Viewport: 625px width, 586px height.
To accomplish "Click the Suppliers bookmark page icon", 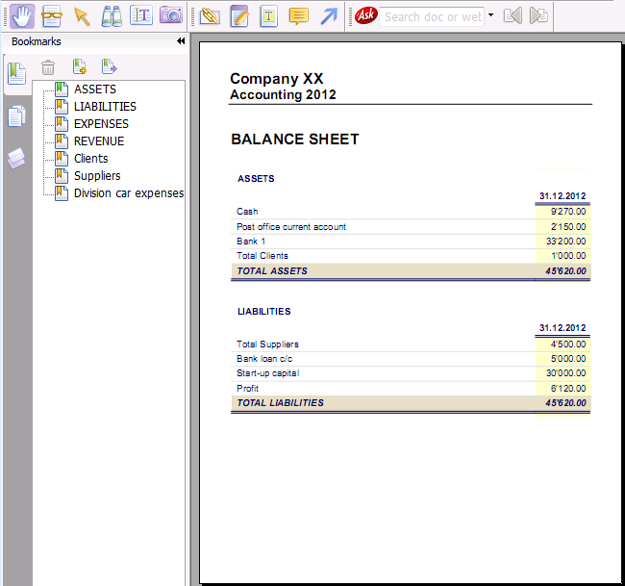I will (x=62, y=176).
